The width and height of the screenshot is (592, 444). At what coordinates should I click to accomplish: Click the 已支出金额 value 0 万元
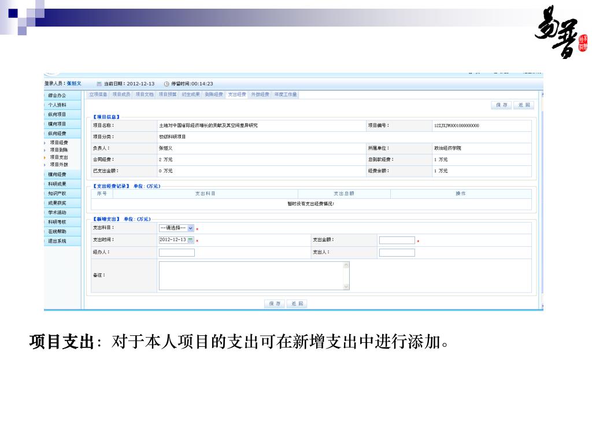166,171
